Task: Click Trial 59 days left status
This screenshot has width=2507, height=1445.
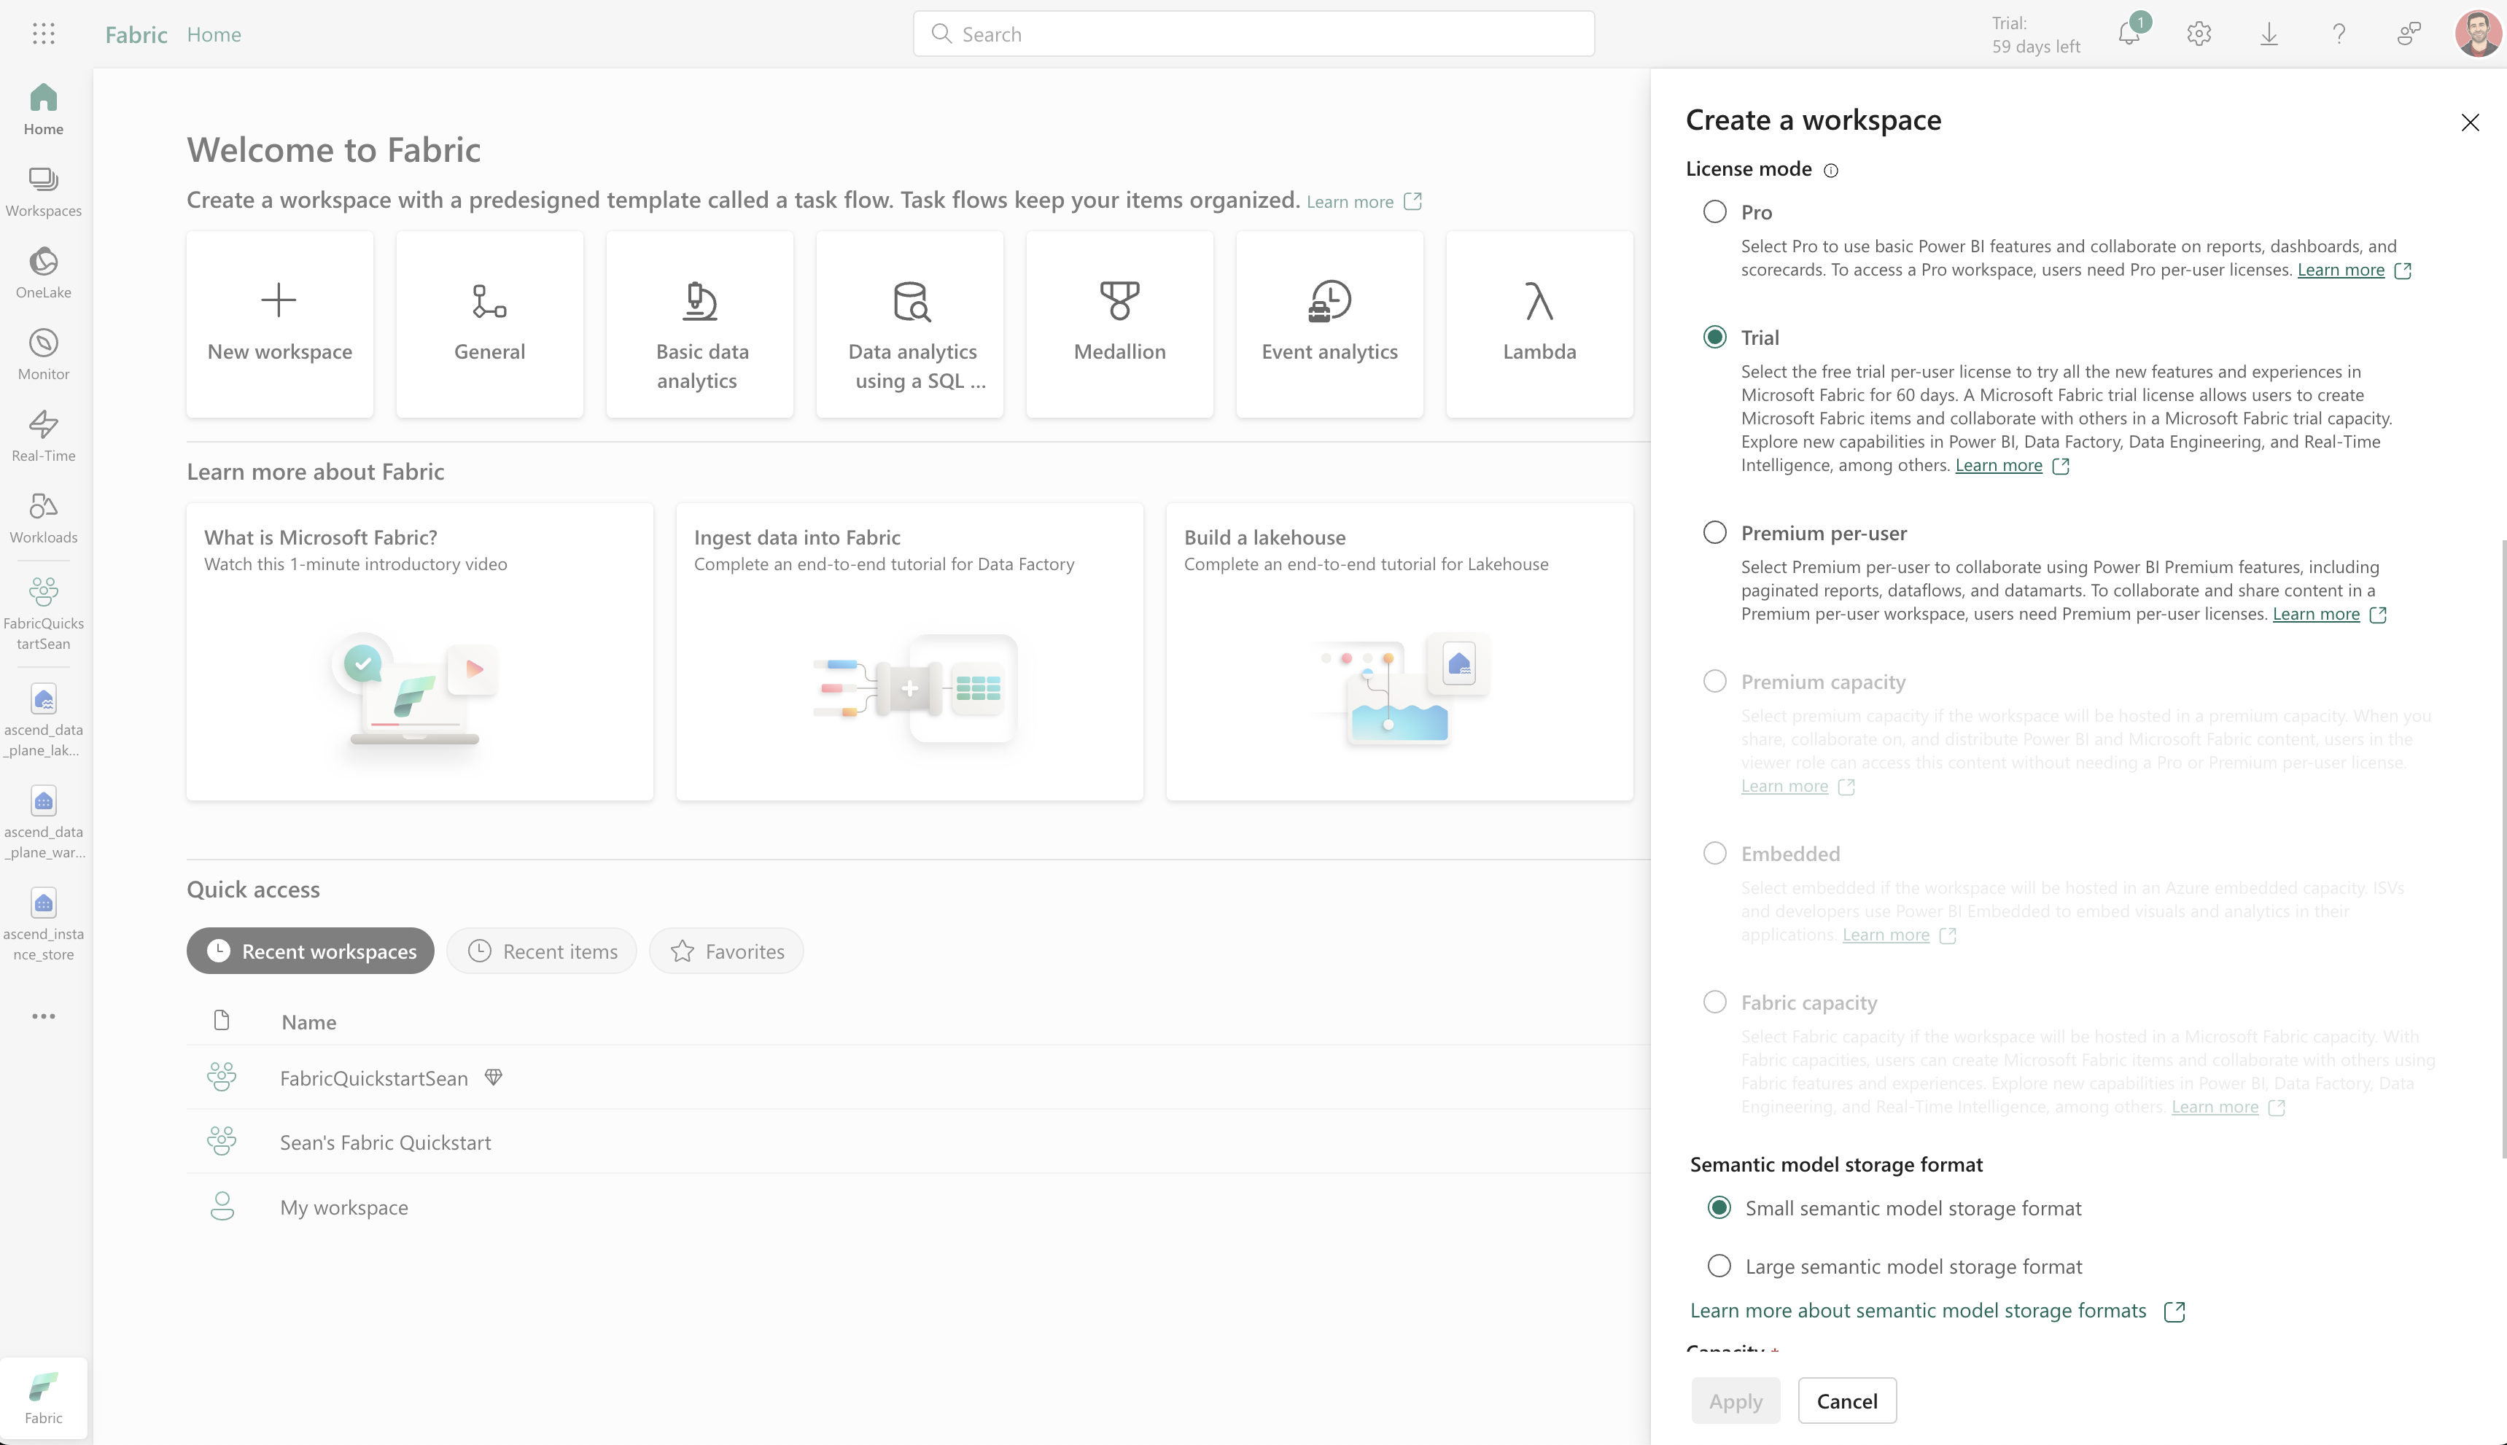Action: click(x=2036, y=34)
